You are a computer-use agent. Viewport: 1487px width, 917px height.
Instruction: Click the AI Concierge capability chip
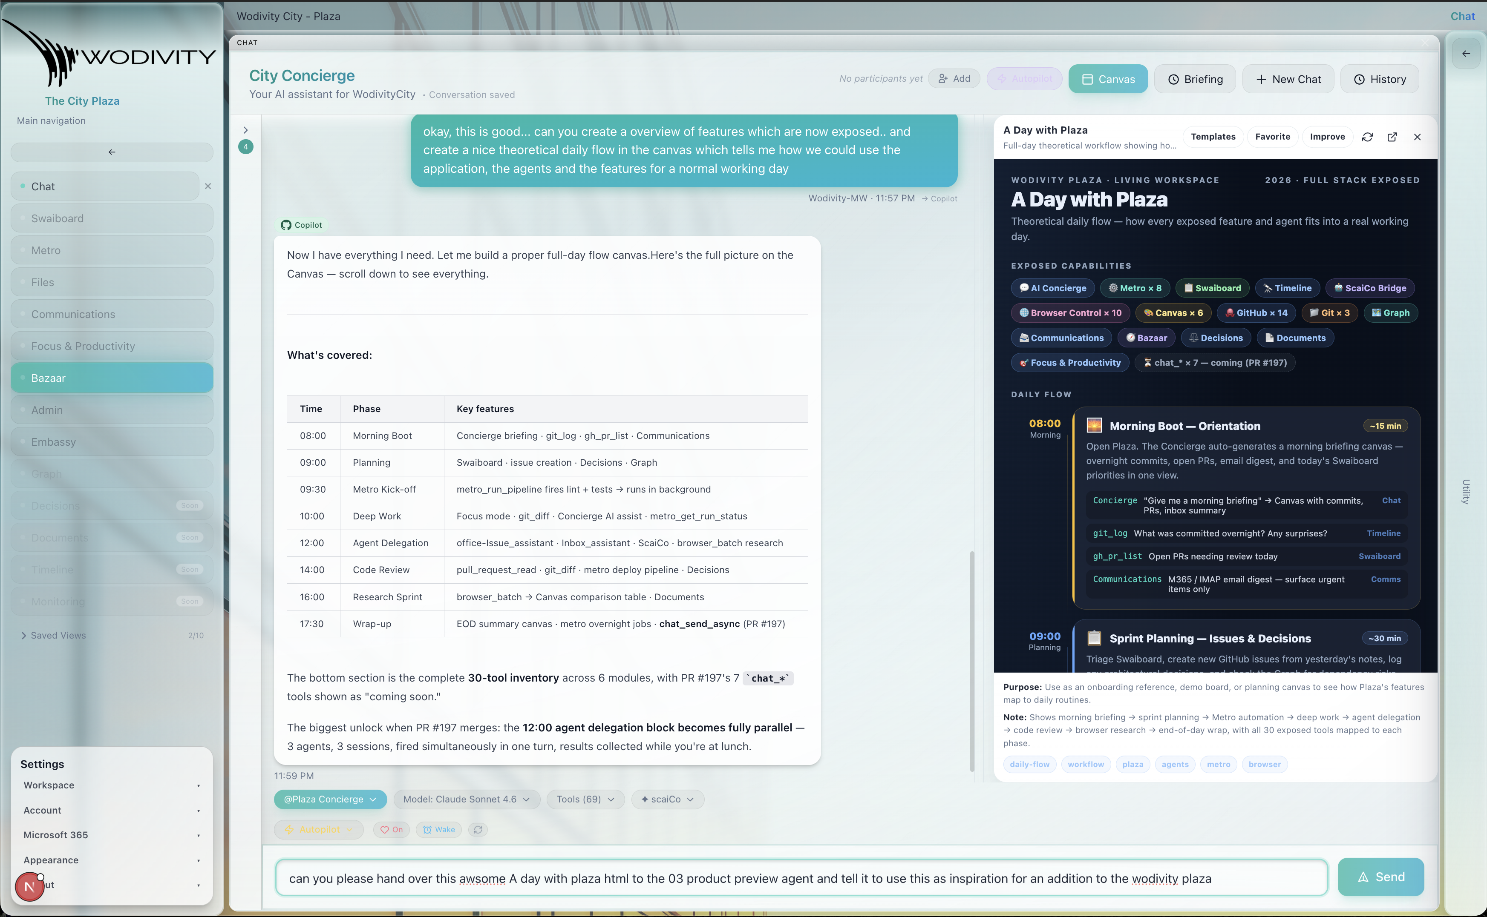click(1052, 288)
